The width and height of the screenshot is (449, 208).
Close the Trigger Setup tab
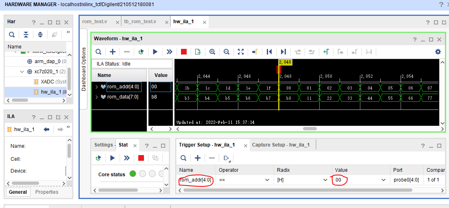coord(245,146)
